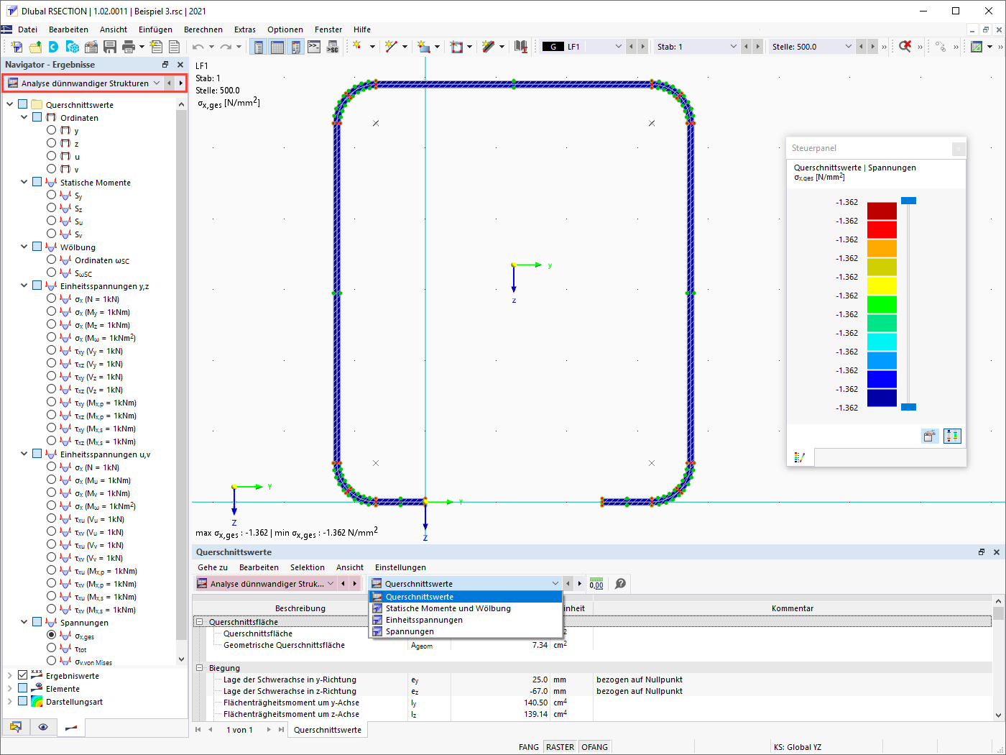The image size is (1006, 755).
Task: Toggle the FANG snap button
Action: click(528, 747)
